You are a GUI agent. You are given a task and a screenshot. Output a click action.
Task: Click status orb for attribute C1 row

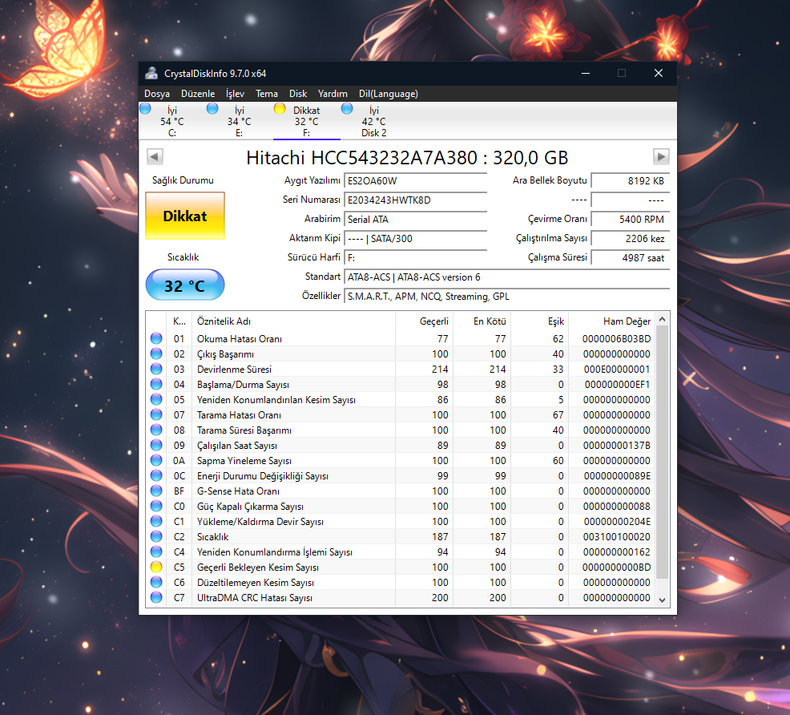(x=156, y=522)
